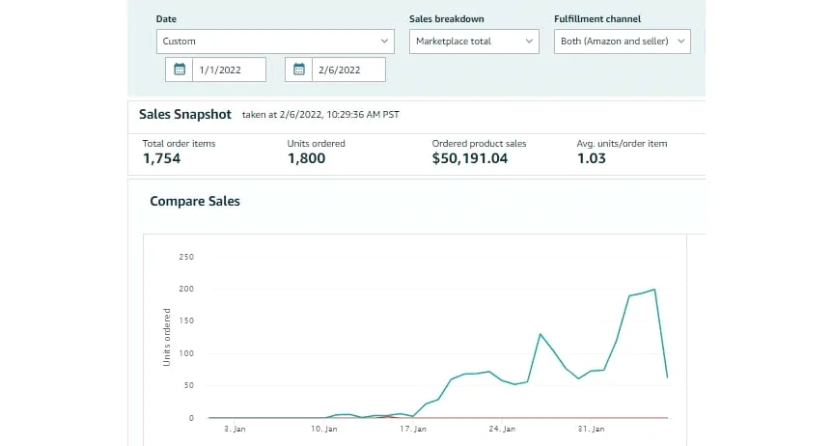Click the 3. Jan x-axis label
832x446 pixels.
[x=235, y=429]
